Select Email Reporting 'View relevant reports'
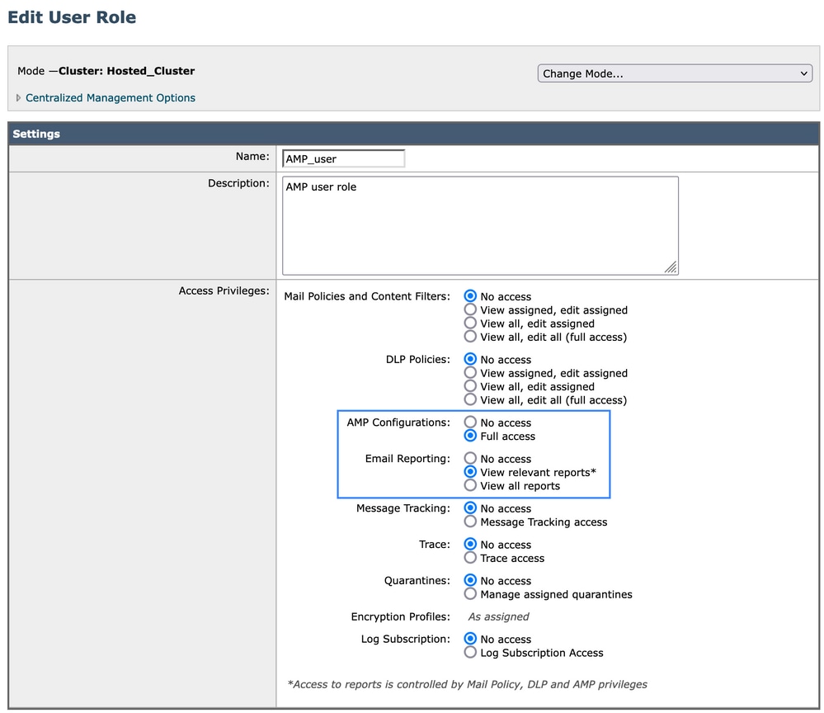The height and width of the screenshot is (713, 824). click(470, 472)
